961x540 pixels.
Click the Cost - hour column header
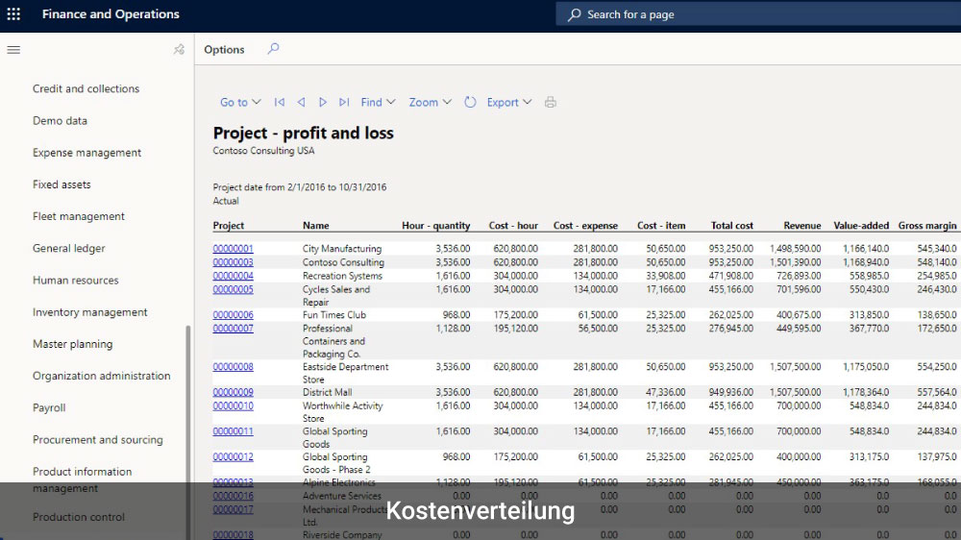tap(513, 226)
